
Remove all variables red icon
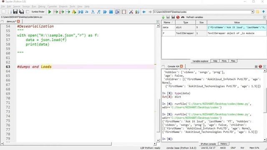coord(178,17)
